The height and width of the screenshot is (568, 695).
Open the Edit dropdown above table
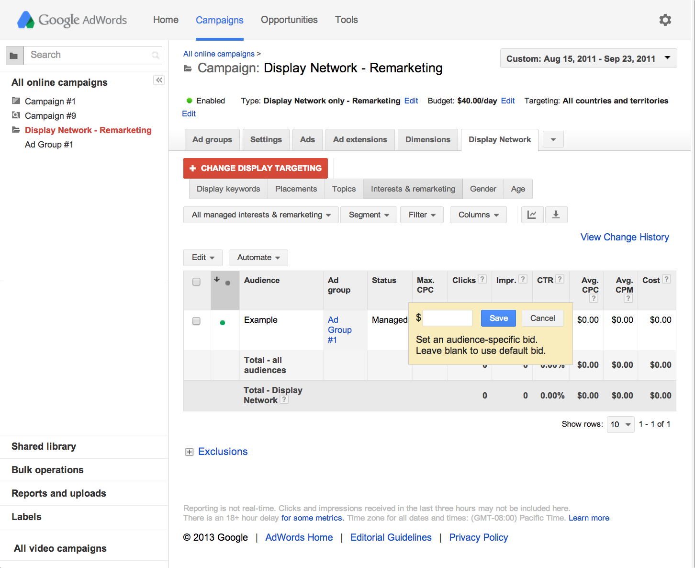click(x=203, y=258)
